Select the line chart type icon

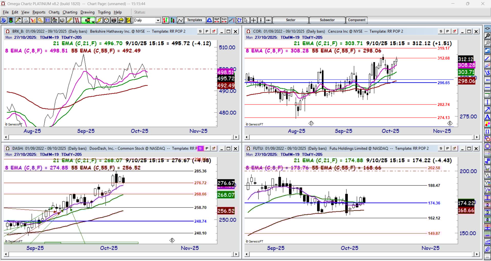click(180, 20)
